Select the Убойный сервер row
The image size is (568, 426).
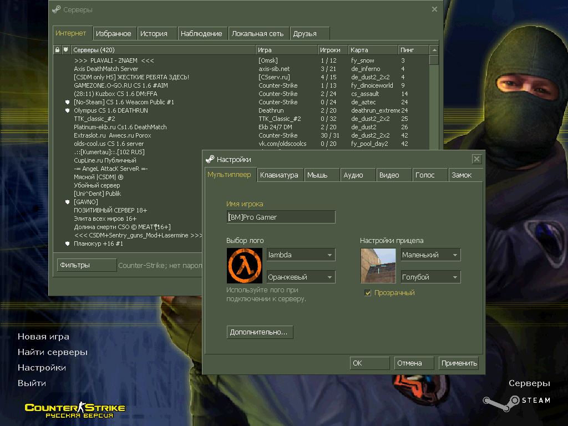[128, 185]
